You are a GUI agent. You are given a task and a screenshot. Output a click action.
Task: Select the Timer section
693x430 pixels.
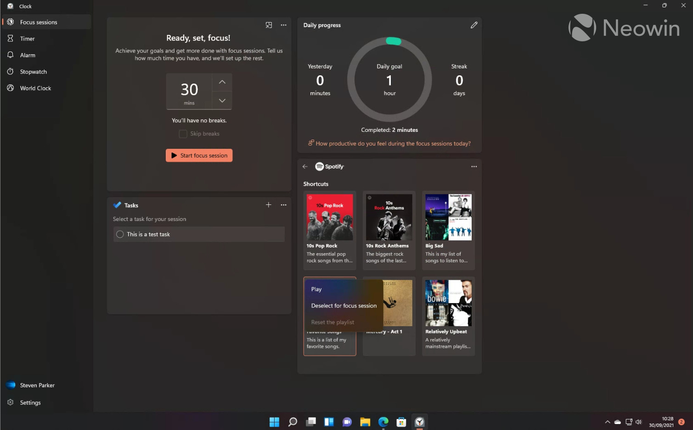[x=27, y=38]
